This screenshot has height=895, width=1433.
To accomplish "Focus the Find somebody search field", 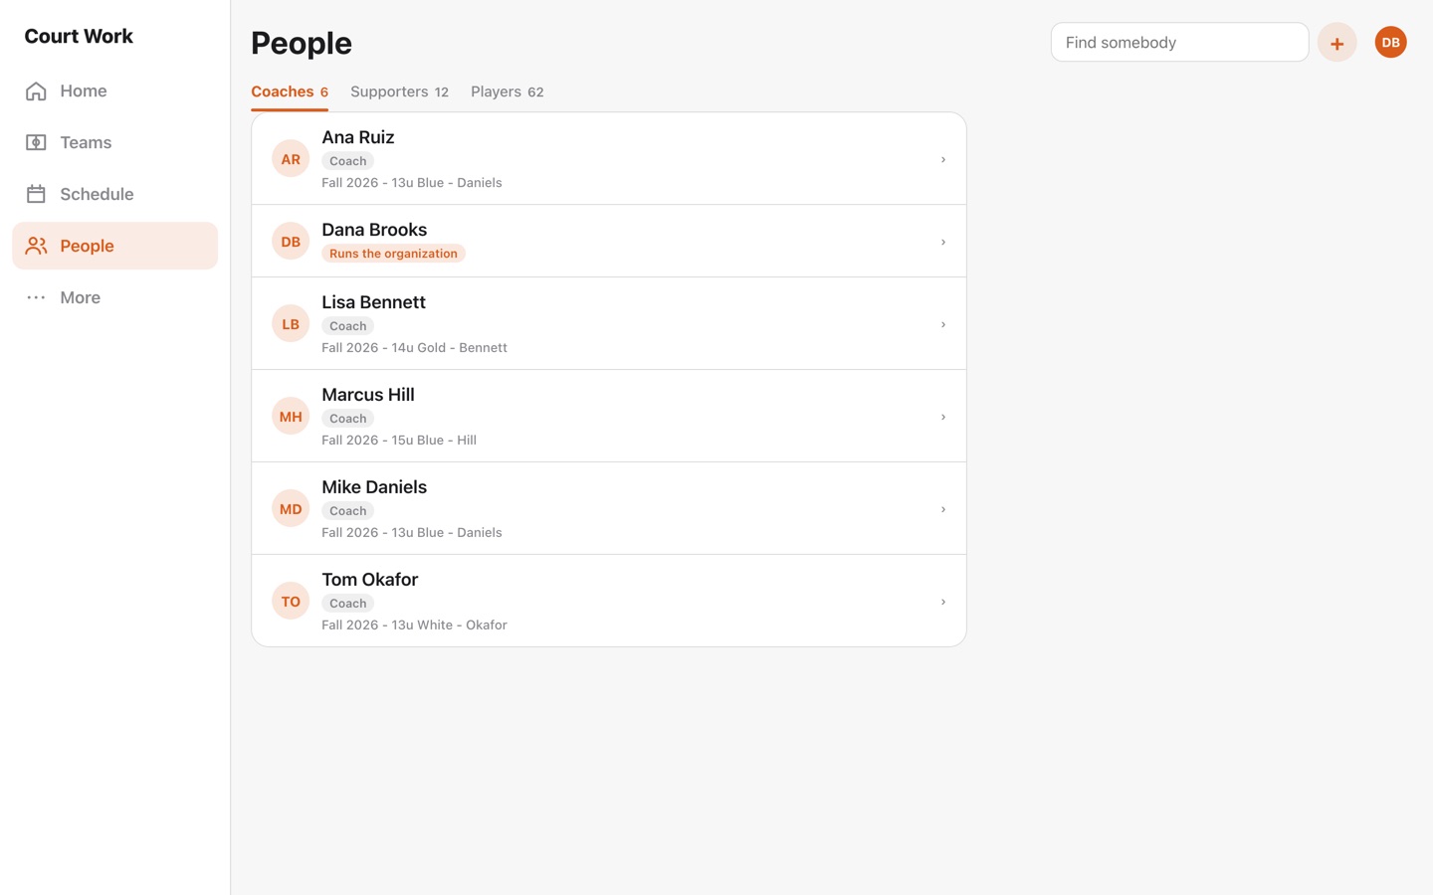I will click(x=1179, y=43).
